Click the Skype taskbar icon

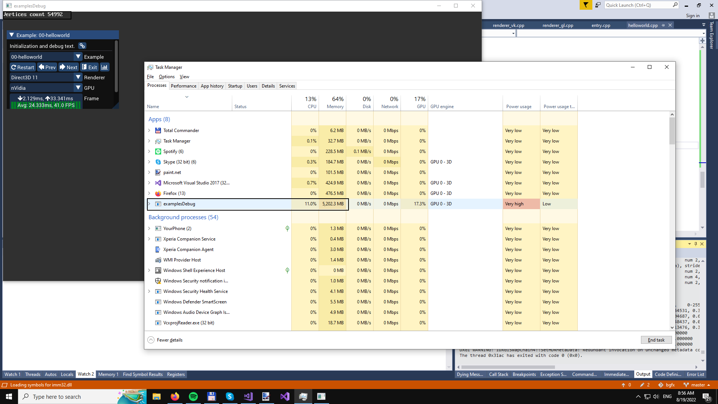[x=230, y=397]
